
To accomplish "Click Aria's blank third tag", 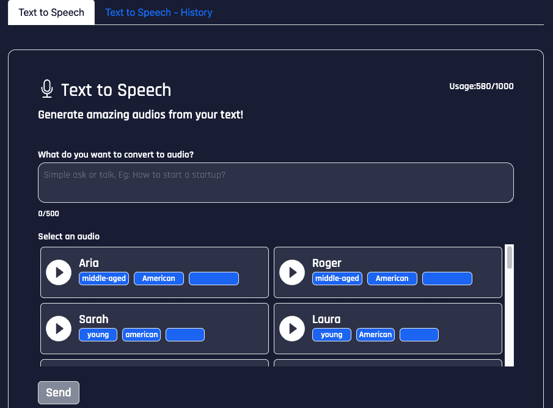I will coord(214,279).
